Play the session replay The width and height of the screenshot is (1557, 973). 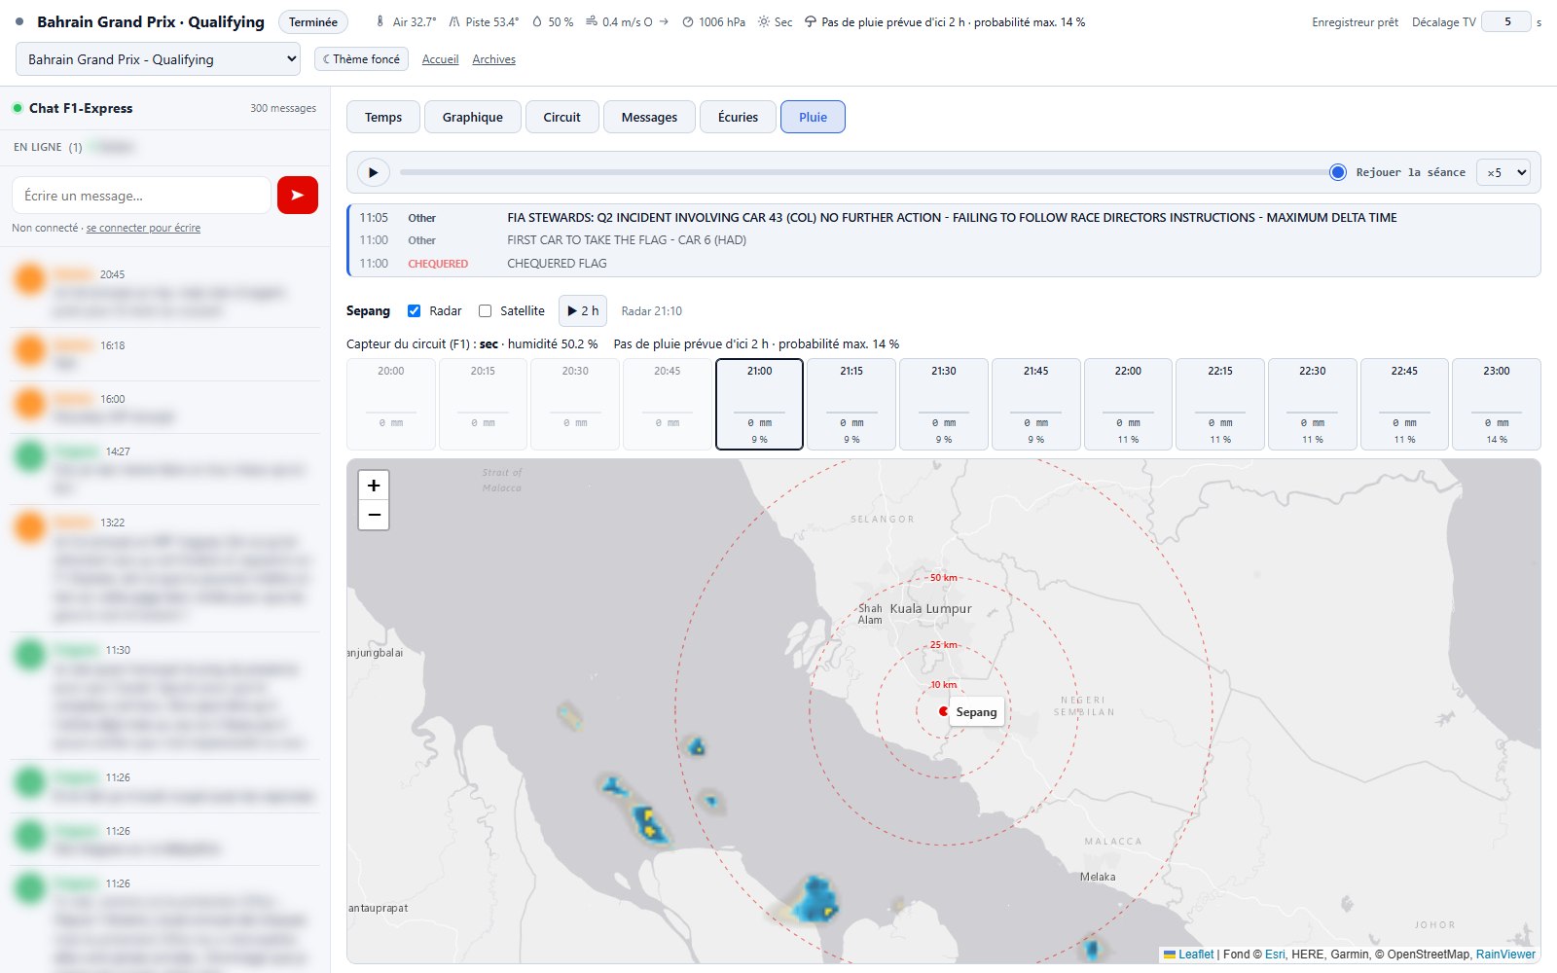coord(373,172)
